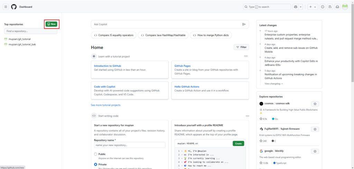Click the send arrow in Ask Copilot
Viewport: 354px width, 169px height.
pos(244,24)
